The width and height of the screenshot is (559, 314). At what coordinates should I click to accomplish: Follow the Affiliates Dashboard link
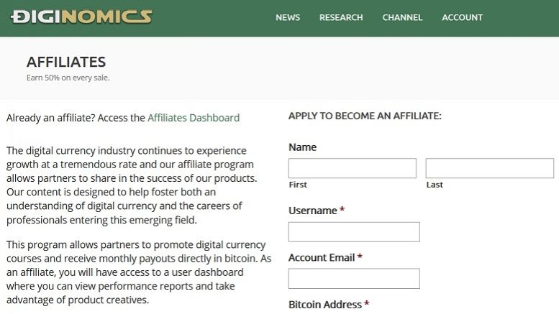coord(194,118)
